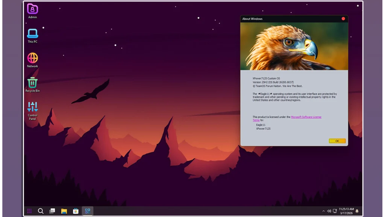385x217 pixels.
Task: Open Microsoft Store from the taskbar
Action: [x=76, y=211]
